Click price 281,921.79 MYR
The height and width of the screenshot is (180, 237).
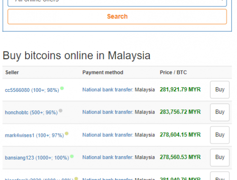point(180,90)
